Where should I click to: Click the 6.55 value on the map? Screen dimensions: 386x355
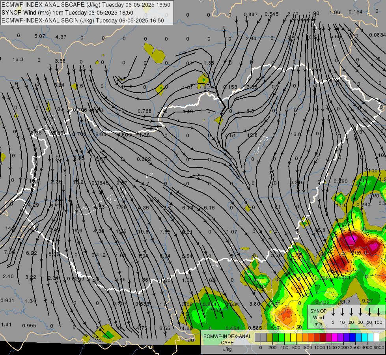165,328
